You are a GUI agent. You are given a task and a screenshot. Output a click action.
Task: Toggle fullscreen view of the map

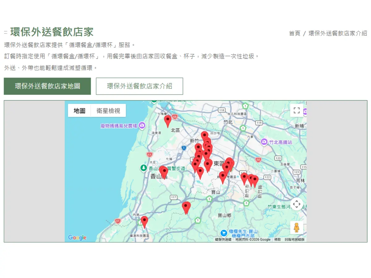pos(296,111)
